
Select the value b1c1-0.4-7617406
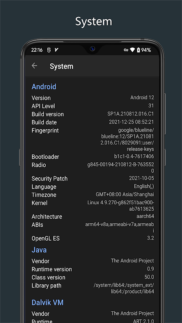tap(134, 156)
